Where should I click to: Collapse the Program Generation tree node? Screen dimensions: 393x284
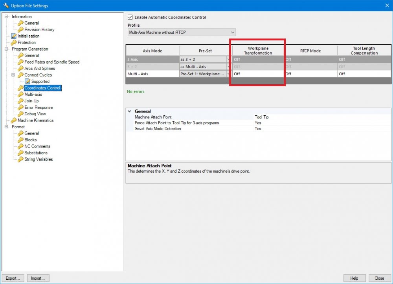[x=7, y=49]
